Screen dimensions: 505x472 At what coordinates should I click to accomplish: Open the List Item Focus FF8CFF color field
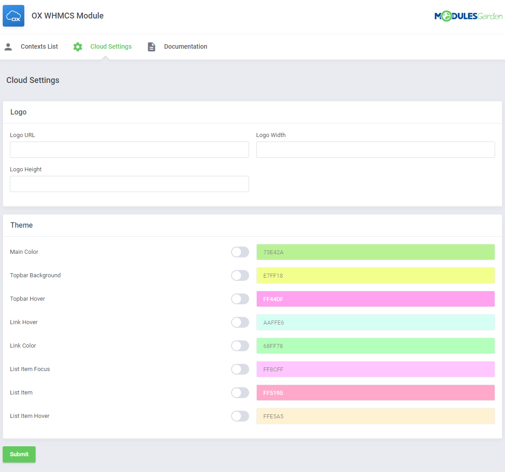tap(376, 370)
